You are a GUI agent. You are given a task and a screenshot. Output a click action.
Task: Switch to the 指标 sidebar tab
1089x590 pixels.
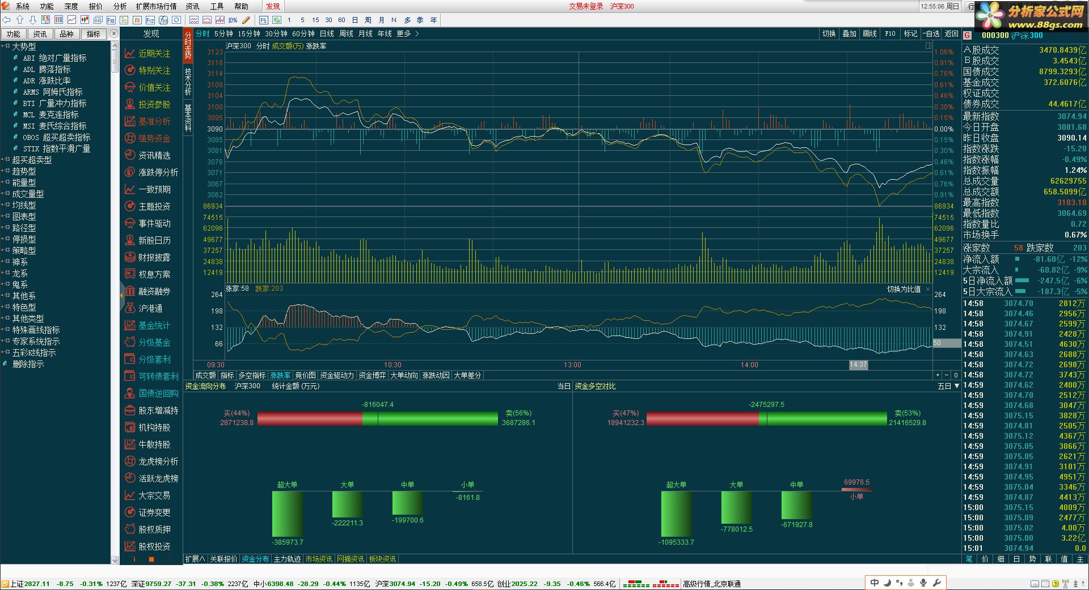94,34
